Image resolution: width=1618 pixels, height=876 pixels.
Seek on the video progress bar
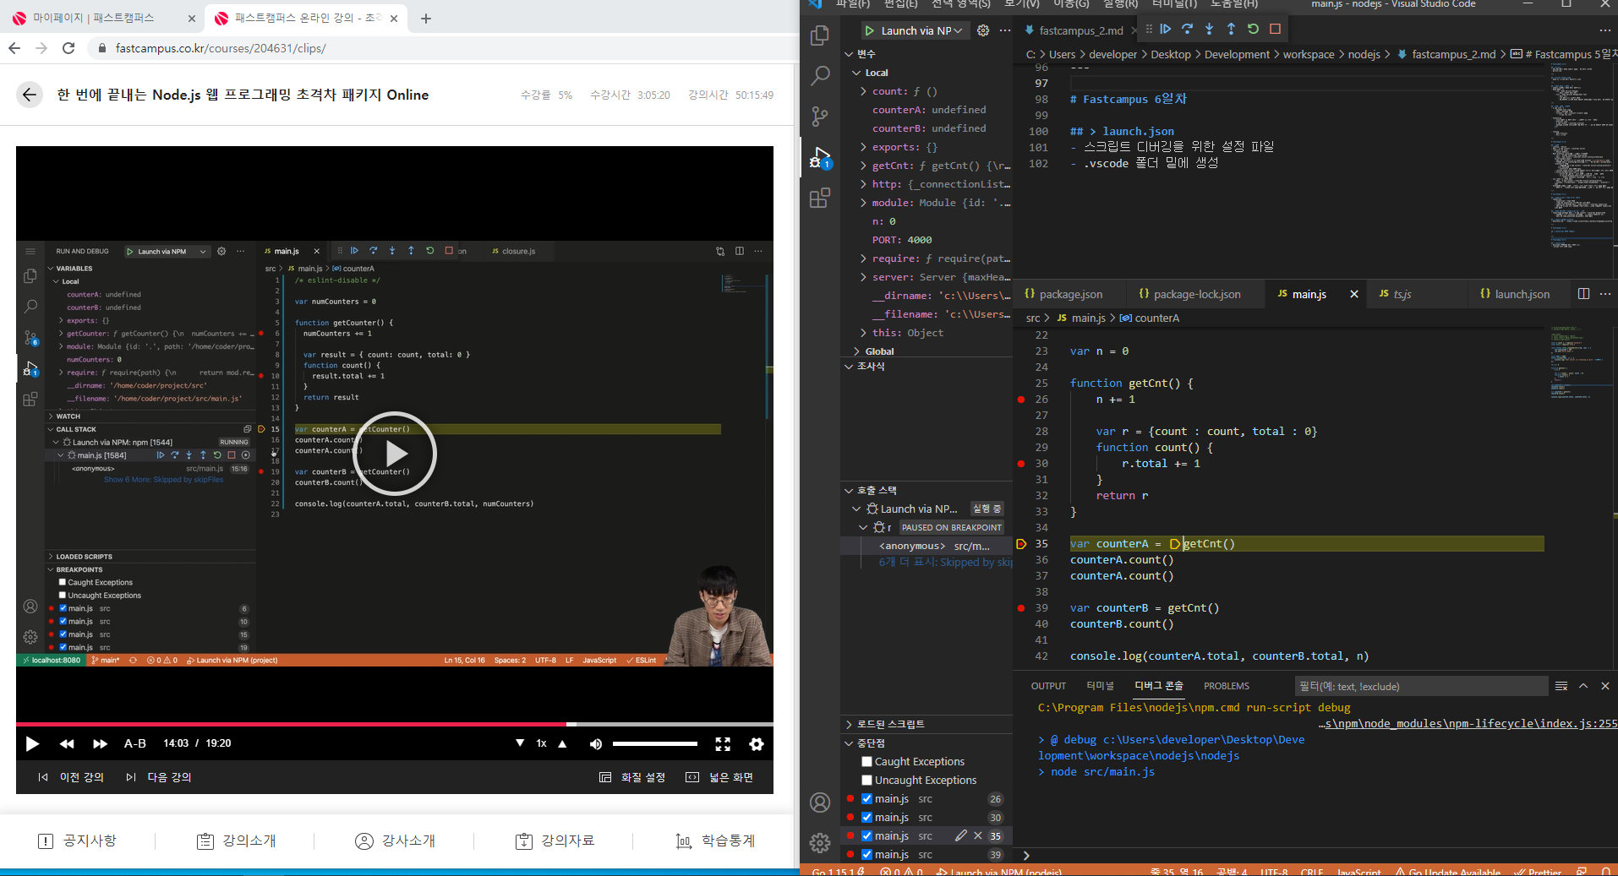pos(395,724)
